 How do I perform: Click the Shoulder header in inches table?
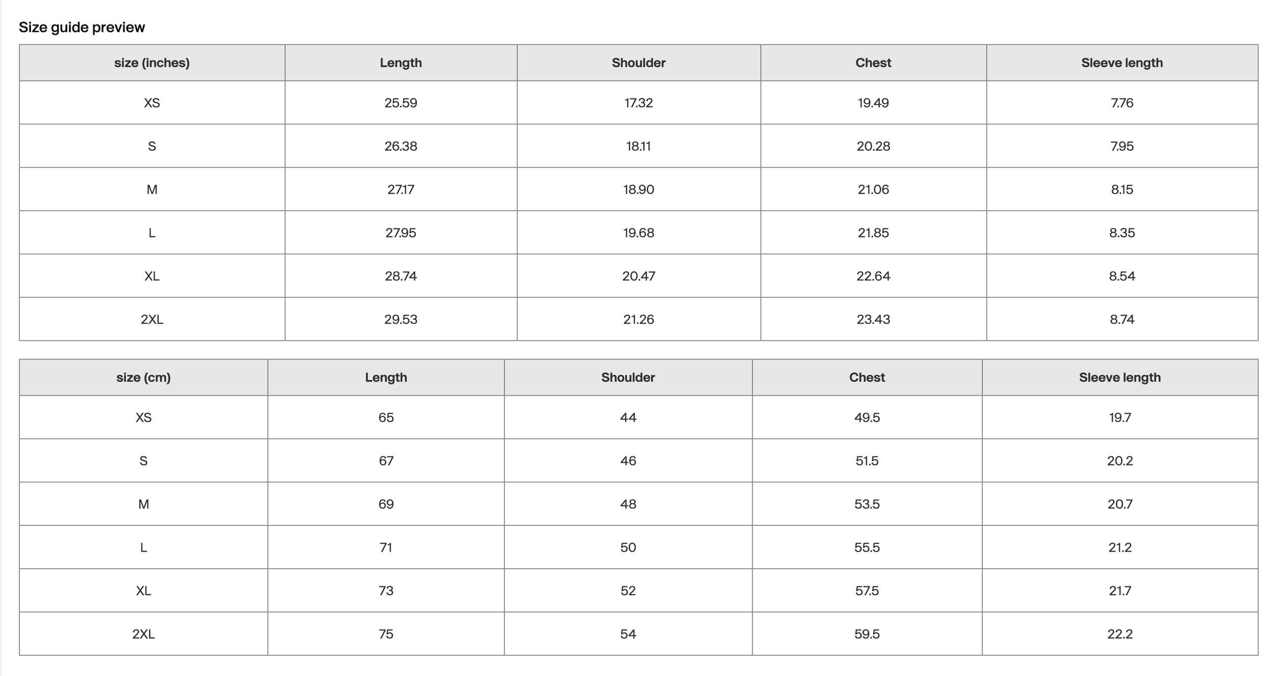(639, 63)
